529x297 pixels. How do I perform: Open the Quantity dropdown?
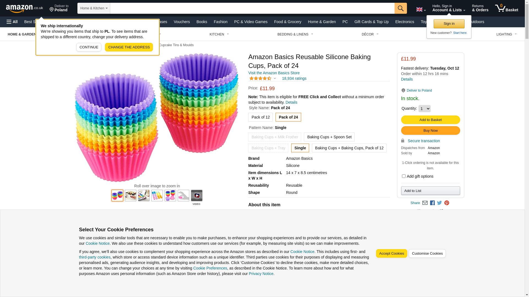[424, 109]
